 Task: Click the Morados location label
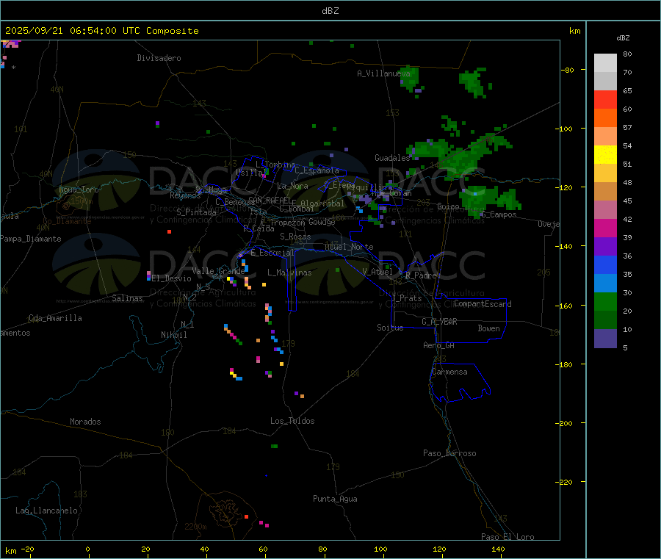tap(85, 422)
